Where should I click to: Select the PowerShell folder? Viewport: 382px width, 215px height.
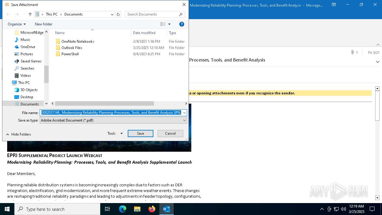tap(70, 54)
